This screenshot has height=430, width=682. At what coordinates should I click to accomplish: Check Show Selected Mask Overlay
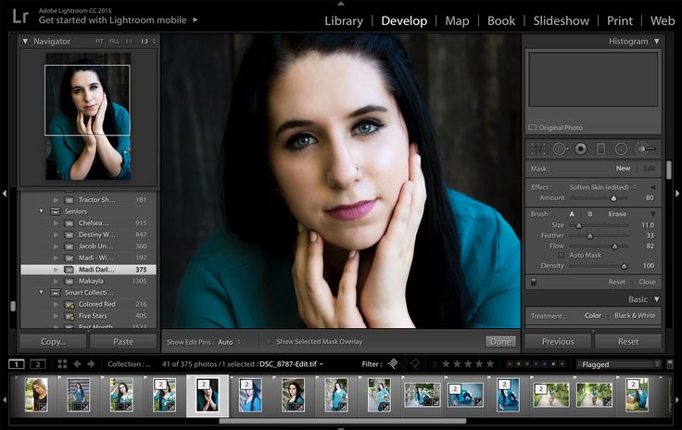coord(269,342)
